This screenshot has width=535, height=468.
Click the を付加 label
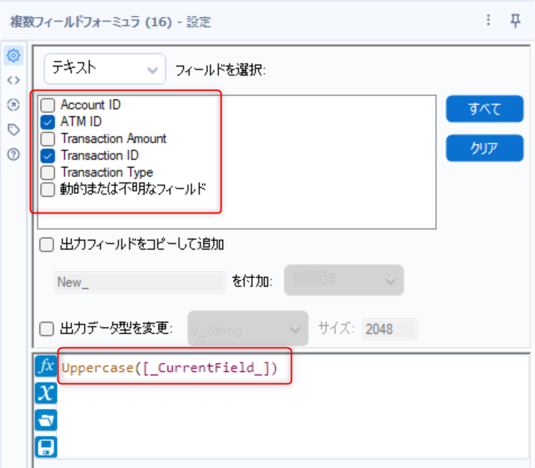pos(252,282)
